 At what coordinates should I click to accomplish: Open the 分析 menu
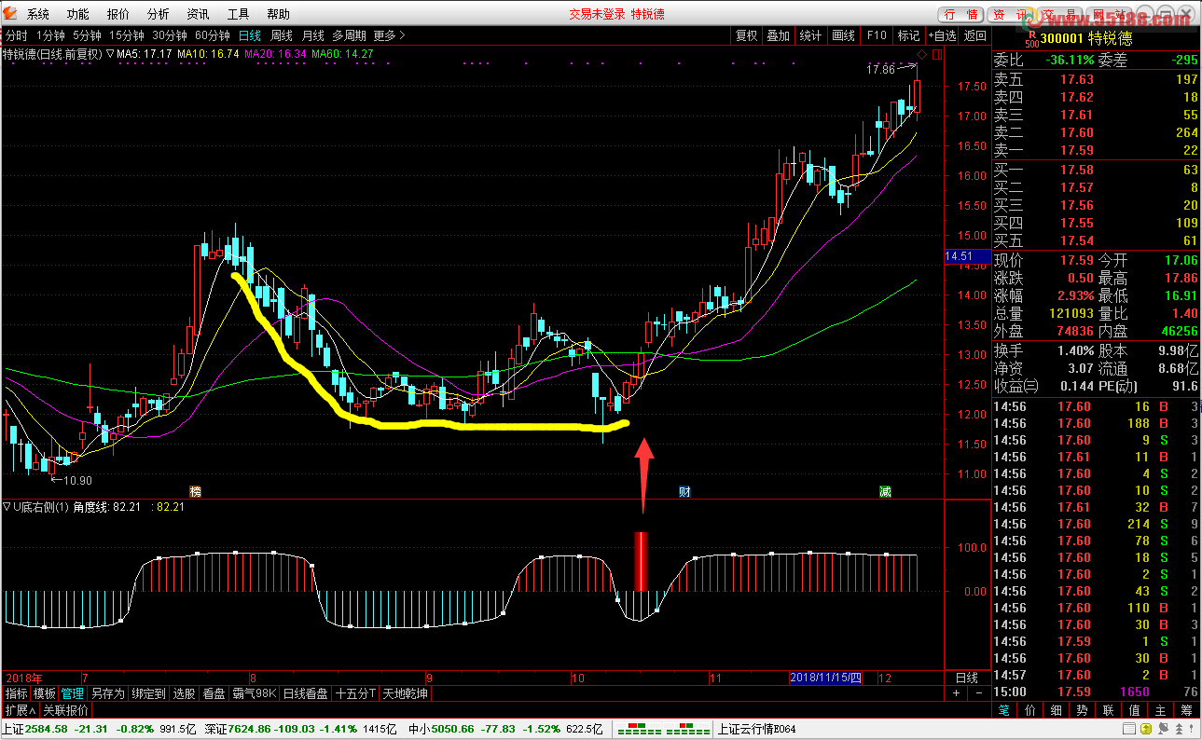click(159, 14)
